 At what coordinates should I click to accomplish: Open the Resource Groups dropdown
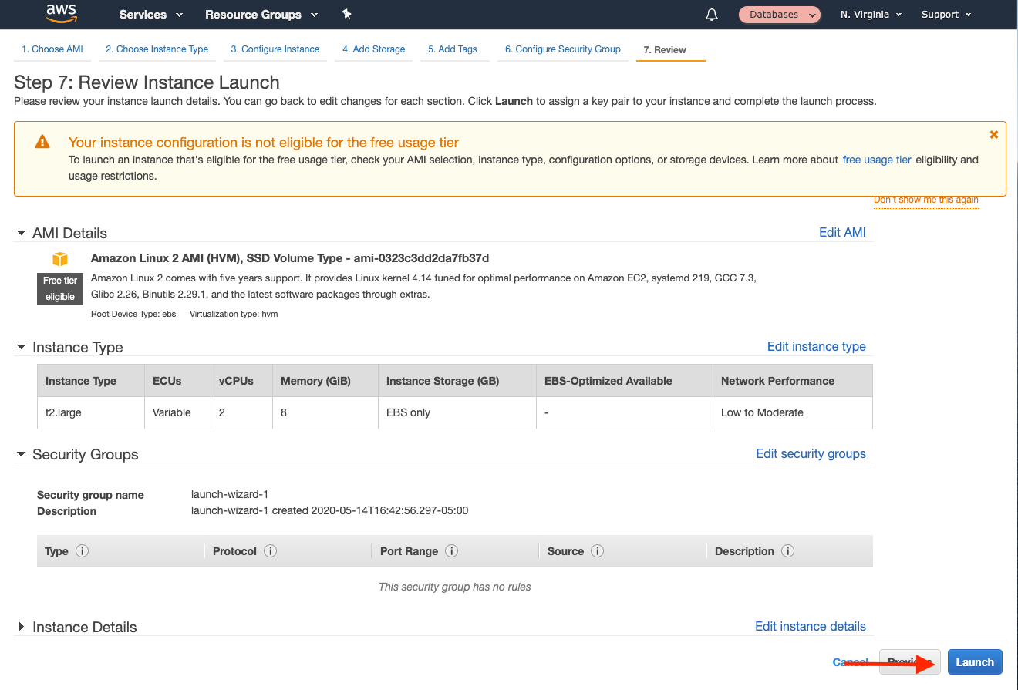(261, 15)
